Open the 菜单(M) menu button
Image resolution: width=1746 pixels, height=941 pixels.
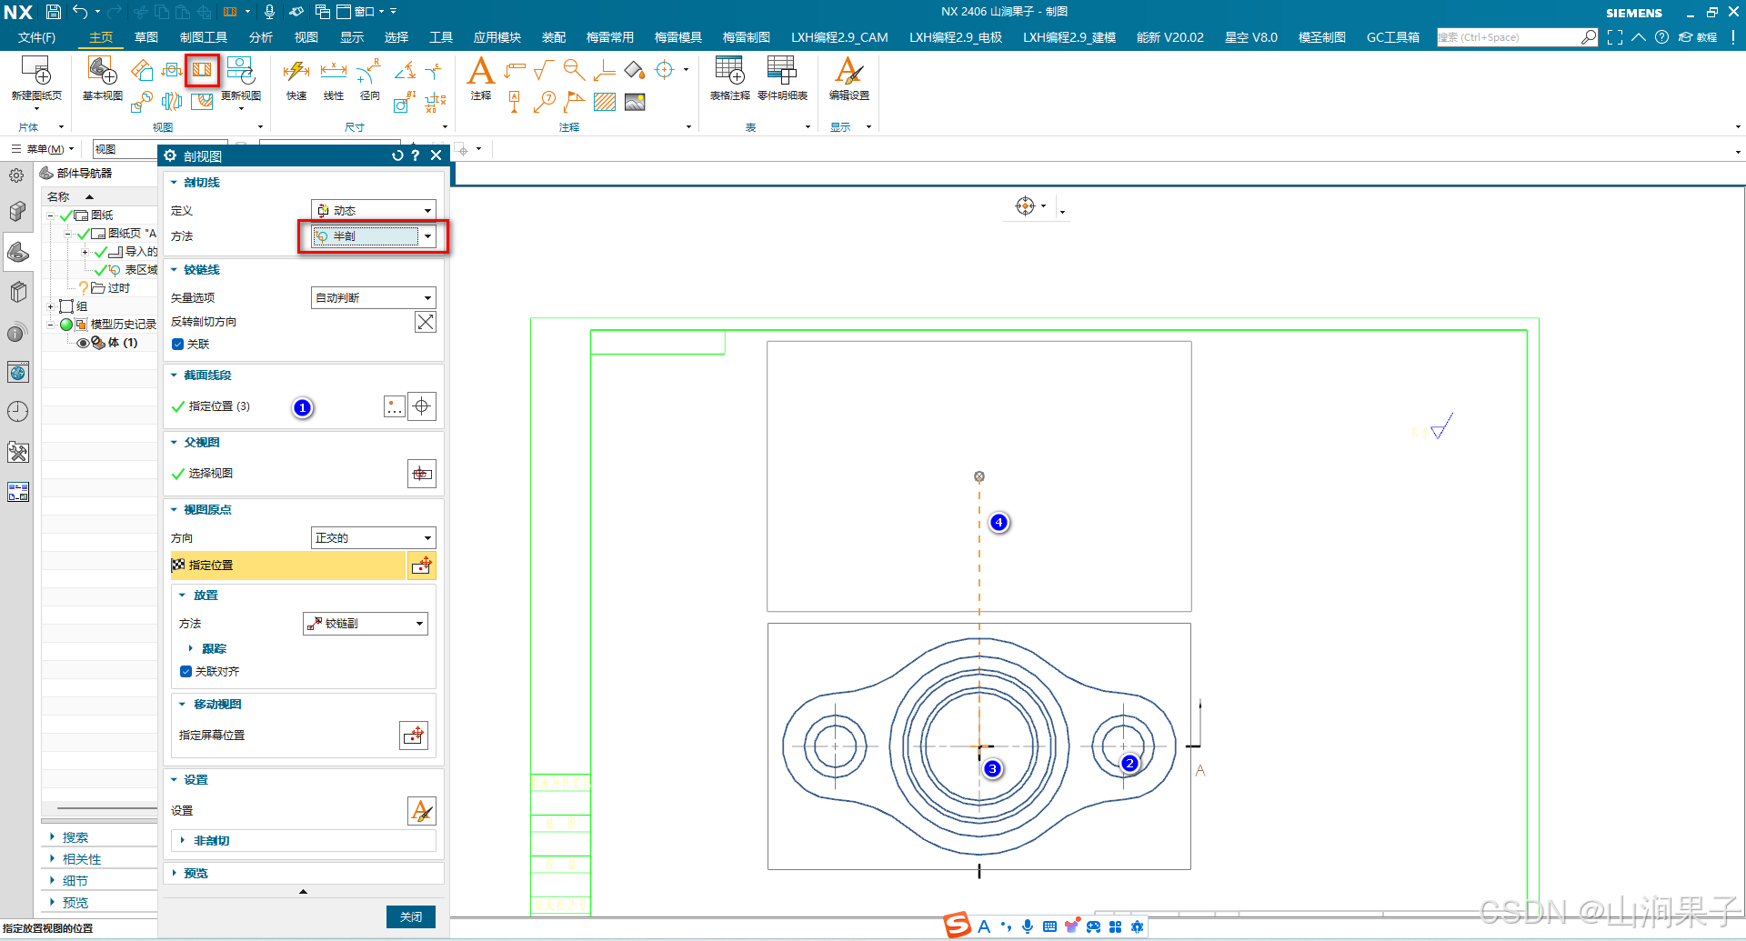pos(43,149)
